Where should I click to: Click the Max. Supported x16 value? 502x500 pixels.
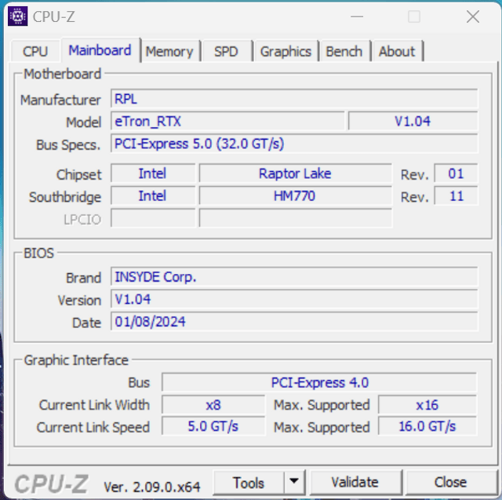(x=427, y=404)
